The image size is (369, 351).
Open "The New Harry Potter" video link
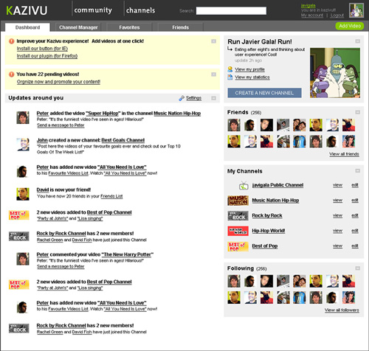[x=128, y=254]
